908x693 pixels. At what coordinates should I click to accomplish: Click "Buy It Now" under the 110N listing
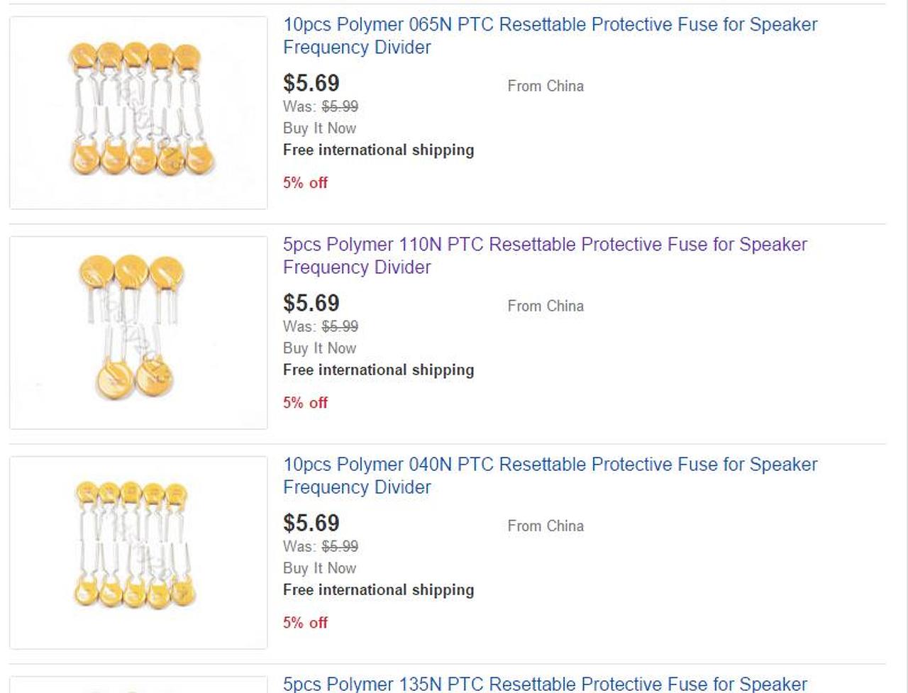pos(319,348)
